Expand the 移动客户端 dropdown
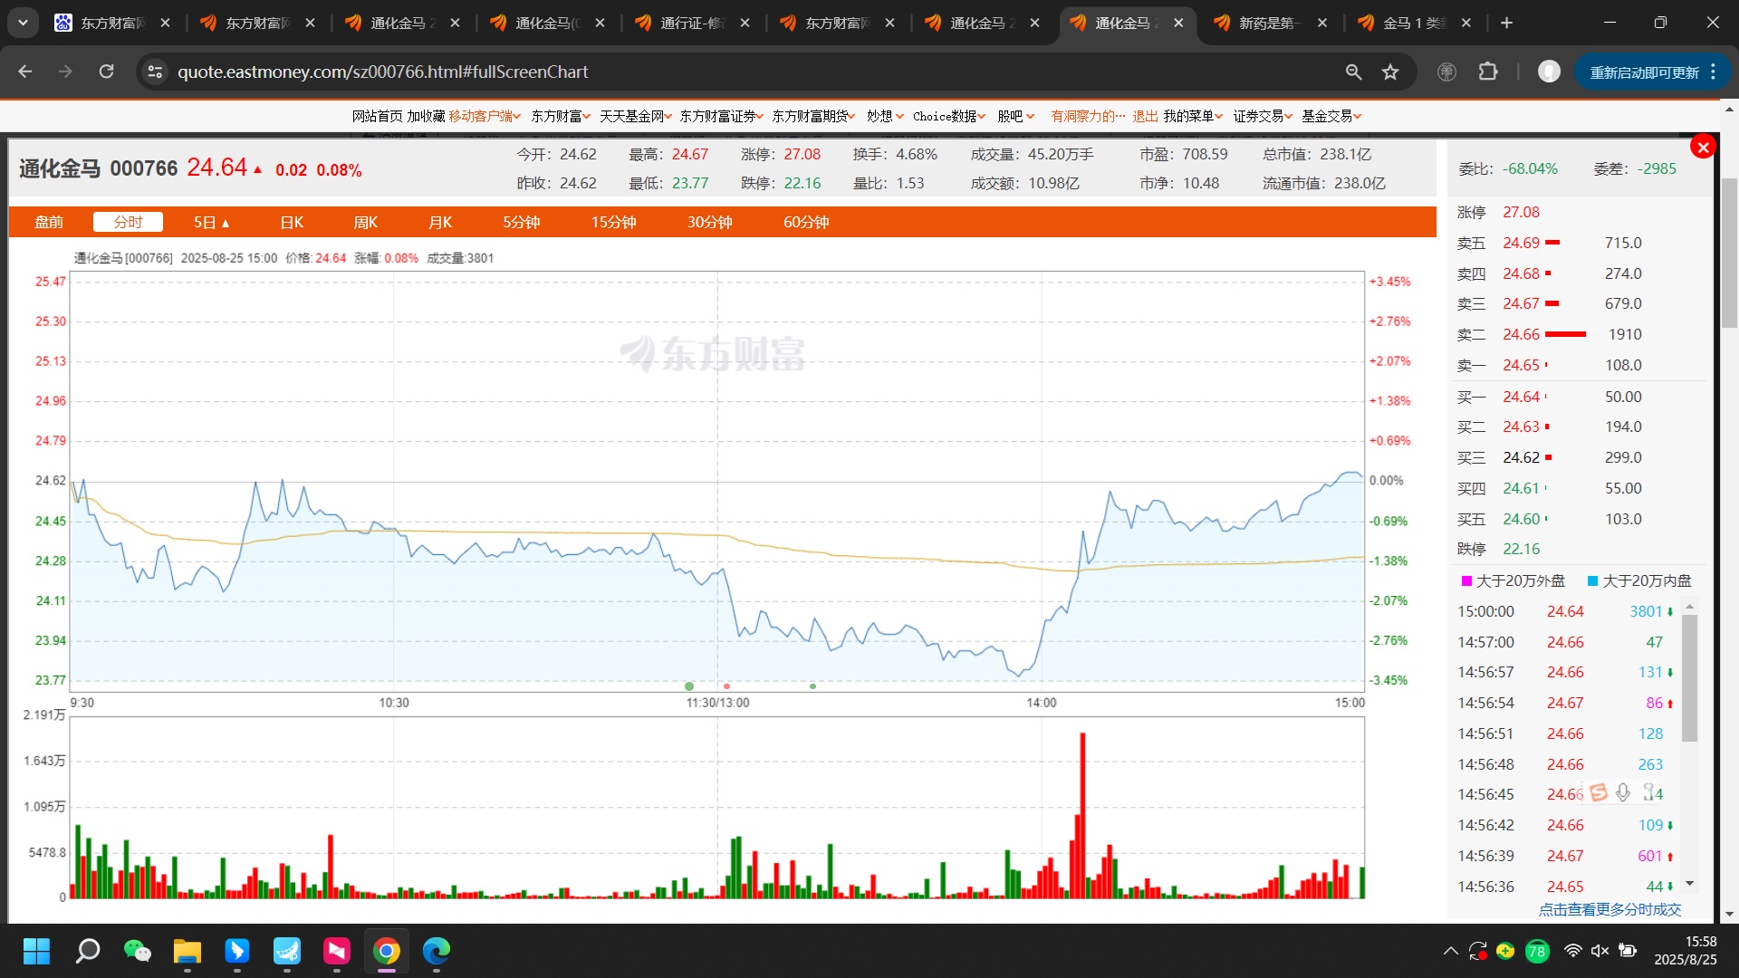Viewport: 1739px width, 978px height. coord(485,116)
